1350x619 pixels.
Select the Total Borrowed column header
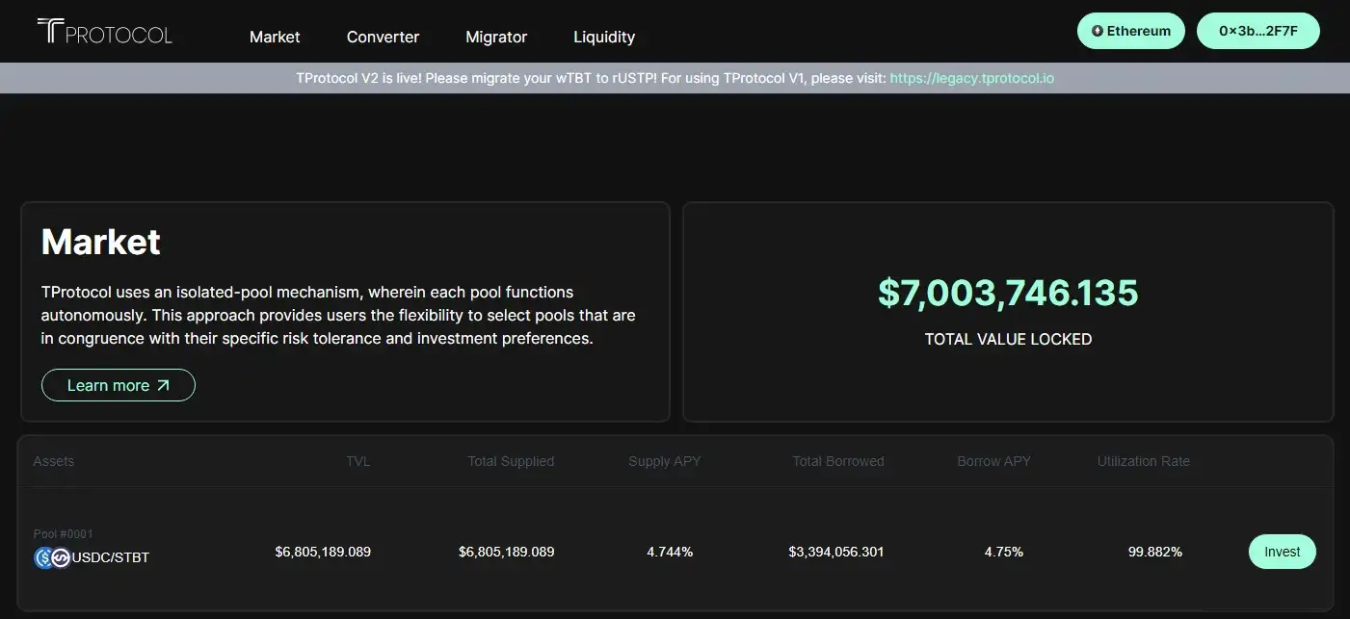tap(837, 461)
